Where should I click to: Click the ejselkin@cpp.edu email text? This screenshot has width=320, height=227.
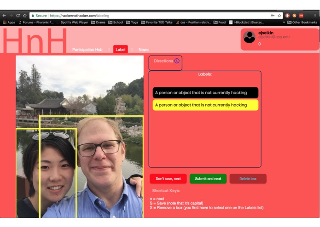click(274, 37)
